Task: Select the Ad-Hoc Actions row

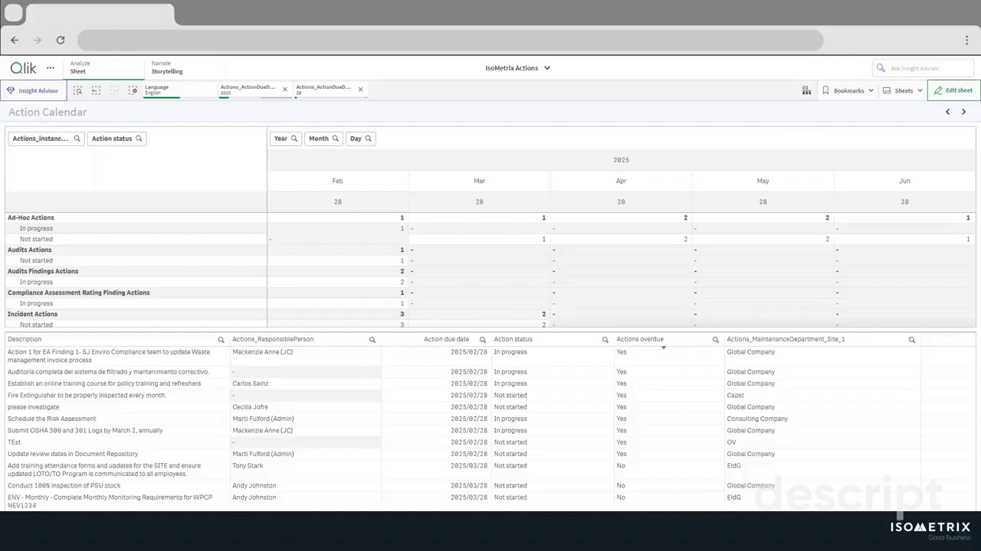Action: pos(136,218)
